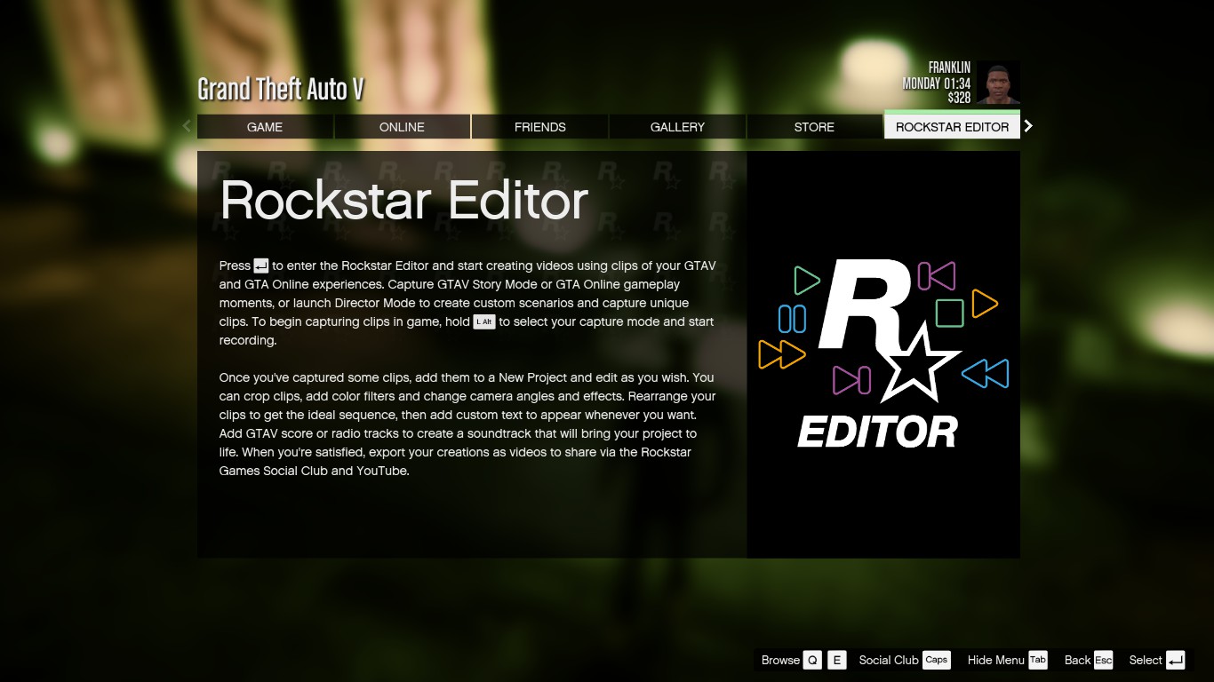Click the Select footer label

[1146, 660]
